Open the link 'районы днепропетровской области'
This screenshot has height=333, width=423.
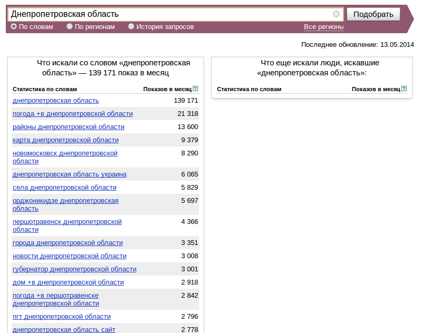point(68,127)
